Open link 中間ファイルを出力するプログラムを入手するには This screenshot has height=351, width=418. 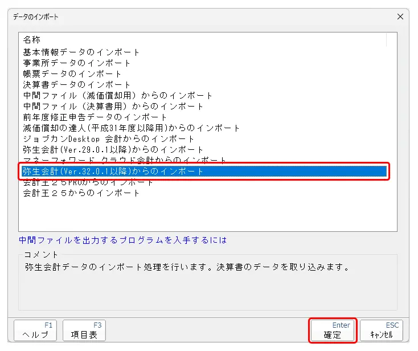click(x=122, y=240)
